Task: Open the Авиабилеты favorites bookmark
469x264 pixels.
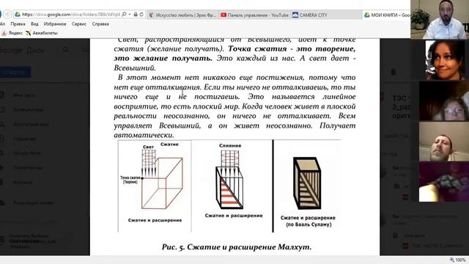Action: pyautogui.click(x=41, y=33)
